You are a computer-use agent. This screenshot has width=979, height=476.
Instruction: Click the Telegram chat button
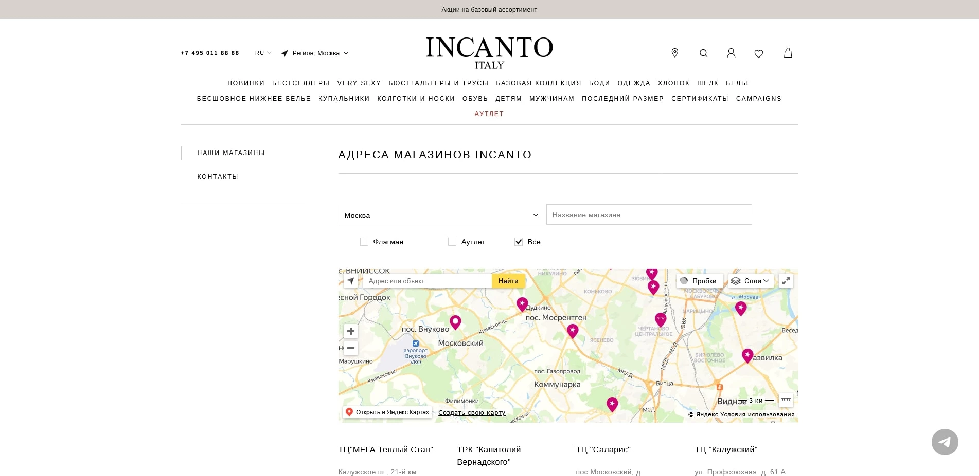click(x=945, y=442)
